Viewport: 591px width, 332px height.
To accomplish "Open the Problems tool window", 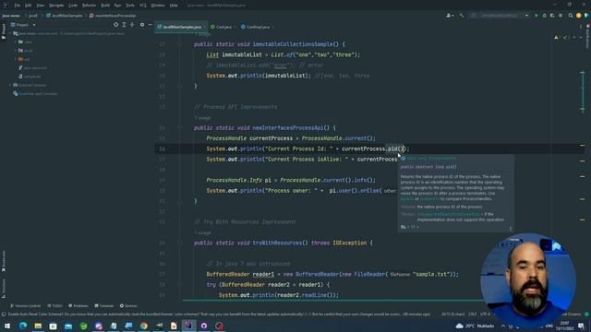I will point(78,305).
